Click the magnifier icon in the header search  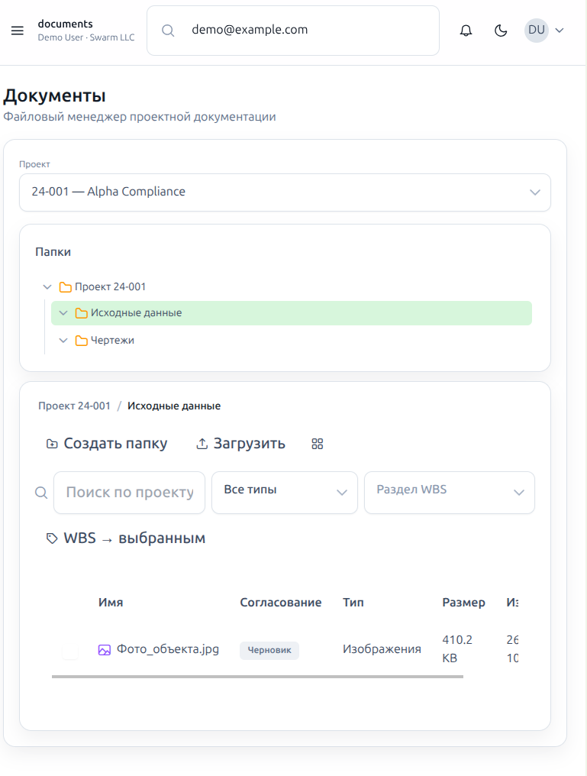point(167,30)
